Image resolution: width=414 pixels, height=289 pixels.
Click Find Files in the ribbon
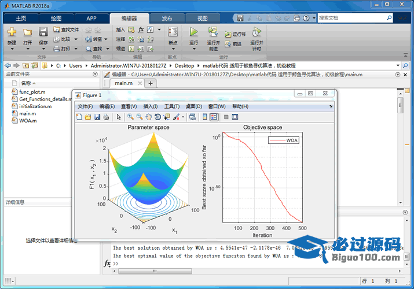[66, 29]
